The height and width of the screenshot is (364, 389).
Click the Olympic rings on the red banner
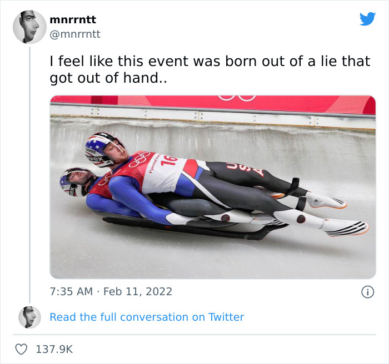[x=237, y=98]
